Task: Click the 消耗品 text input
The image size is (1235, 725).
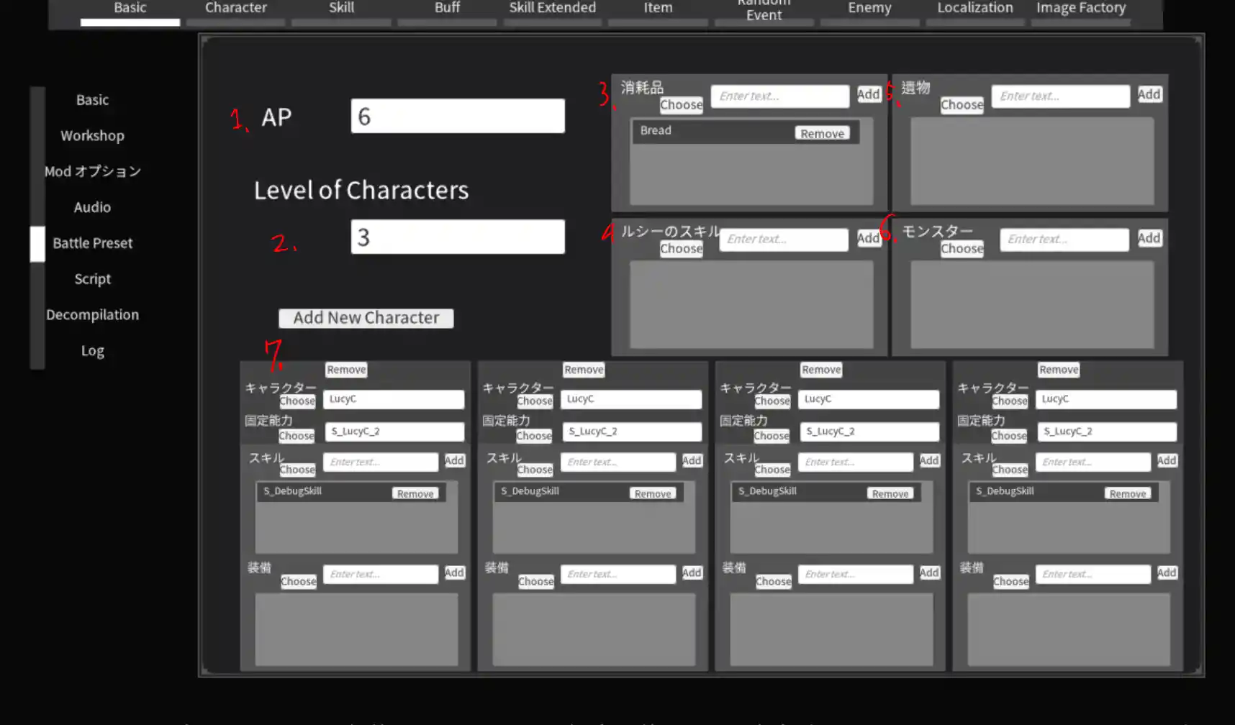Action: pos(780,96)
